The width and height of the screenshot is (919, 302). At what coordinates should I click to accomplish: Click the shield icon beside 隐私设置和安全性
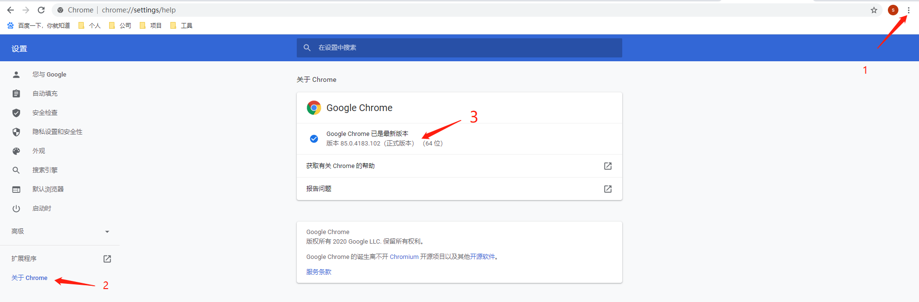16,132
